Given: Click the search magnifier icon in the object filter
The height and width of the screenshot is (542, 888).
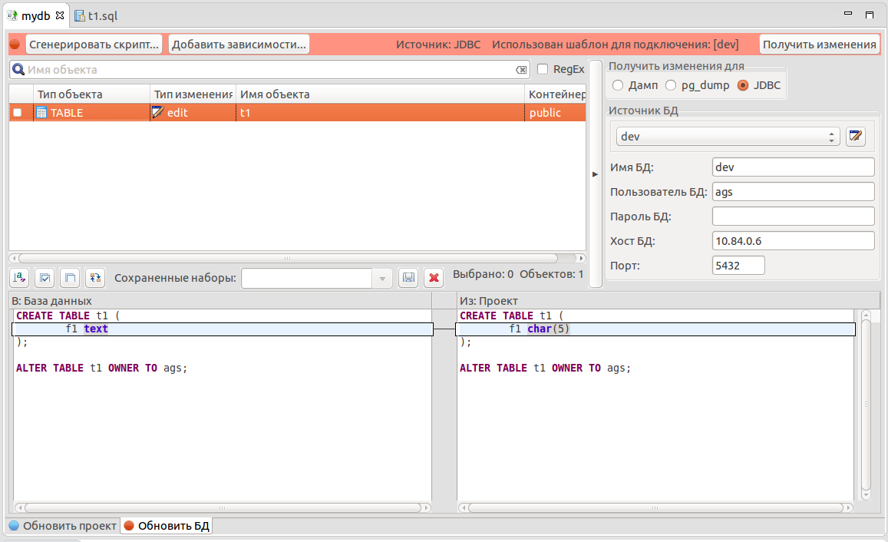Looking at the screenshot, I should point(18,70).
